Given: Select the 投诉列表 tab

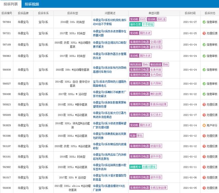Looking at the screenshot, I should click(11, 4).
